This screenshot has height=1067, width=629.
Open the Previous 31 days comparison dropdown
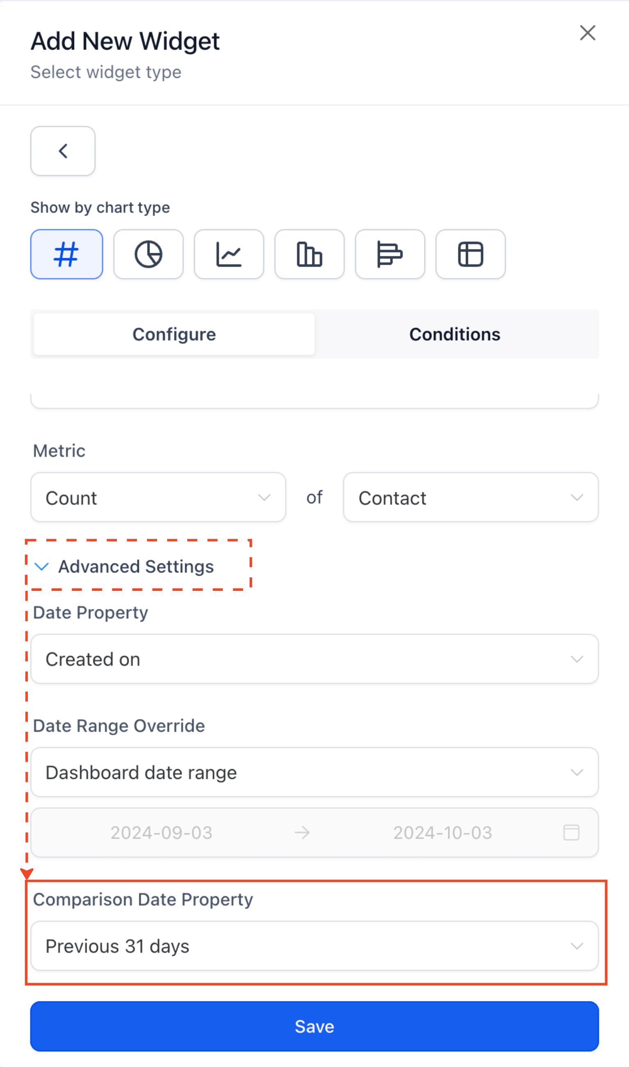click(315, 946)
